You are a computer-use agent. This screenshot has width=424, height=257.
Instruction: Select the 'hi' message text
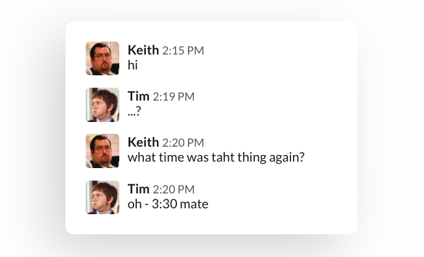pyautogui.click(x=133, y=65)
